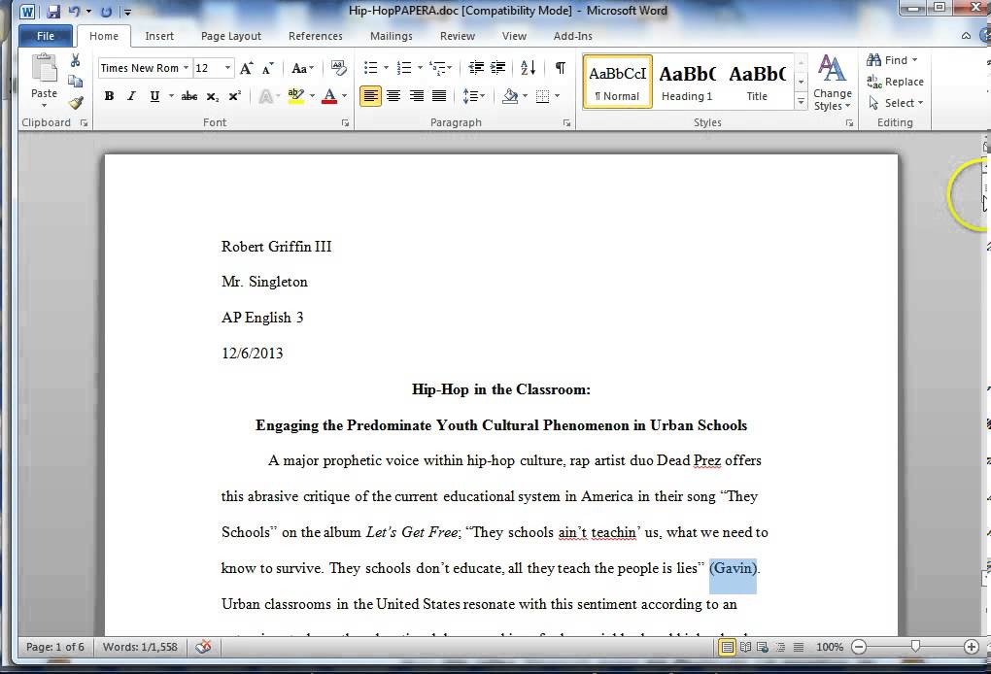Screen dimensions: 991x674
Task: Switch to the Mailings tab
Action: click(392, 36)
